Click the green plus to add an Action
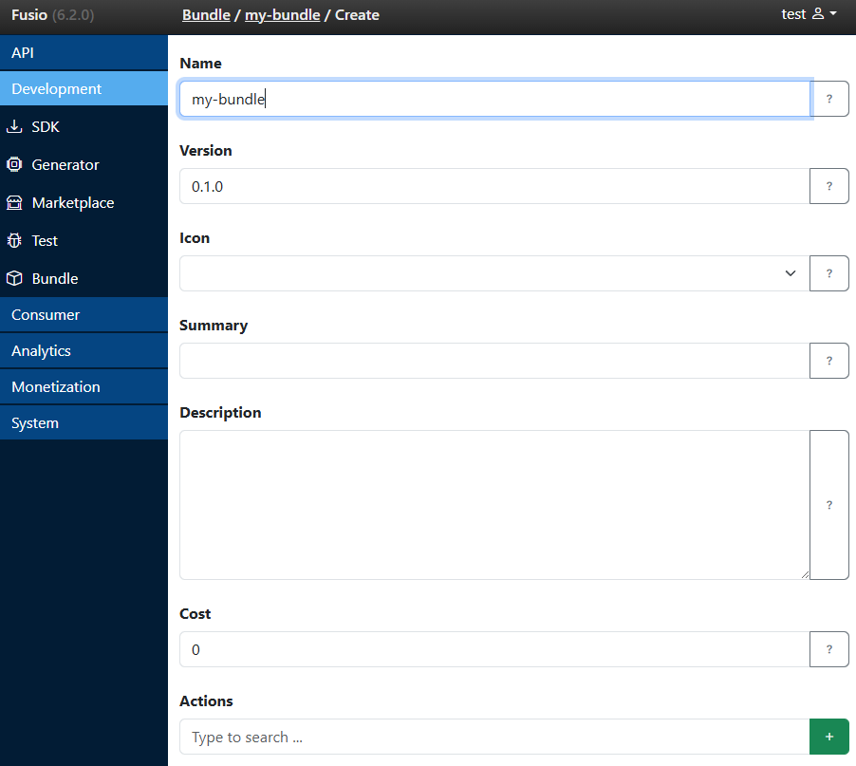The image size is (856, 766). click(828, 737)
